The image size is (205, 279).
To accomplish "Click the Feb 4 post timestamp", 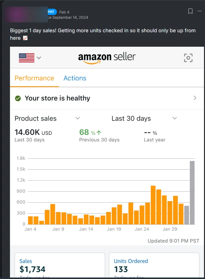I will 64,12.
